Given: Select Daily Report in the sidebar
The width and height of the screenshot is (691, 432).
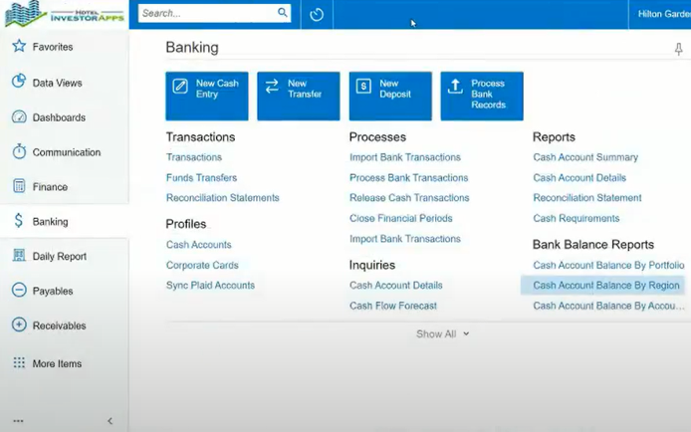Looking at the screenshot, I should 59,257.
